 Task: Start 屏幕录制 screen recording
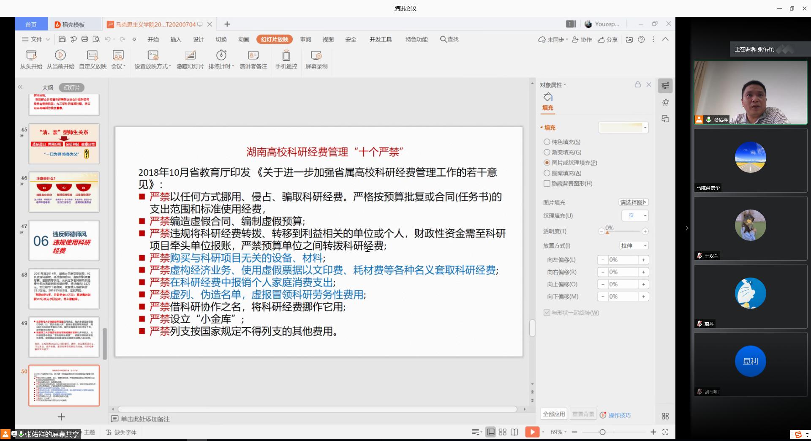316,55
